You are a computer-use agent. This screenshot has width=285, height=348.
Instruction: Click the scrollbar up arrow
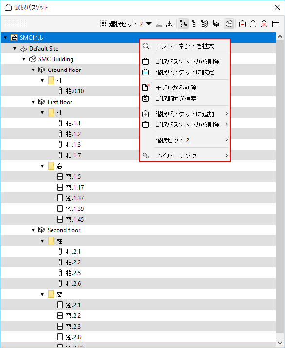point(280,36)
